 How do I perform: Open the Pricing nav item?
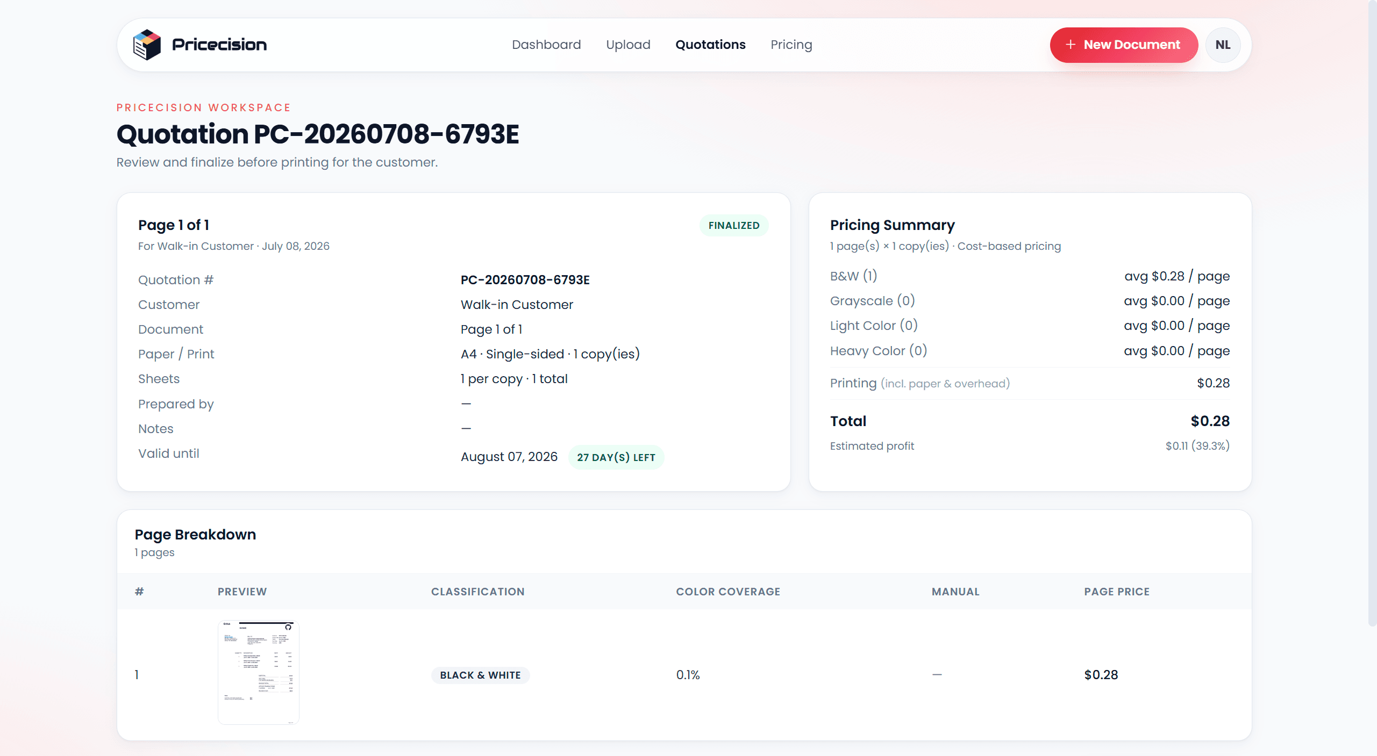791,45
